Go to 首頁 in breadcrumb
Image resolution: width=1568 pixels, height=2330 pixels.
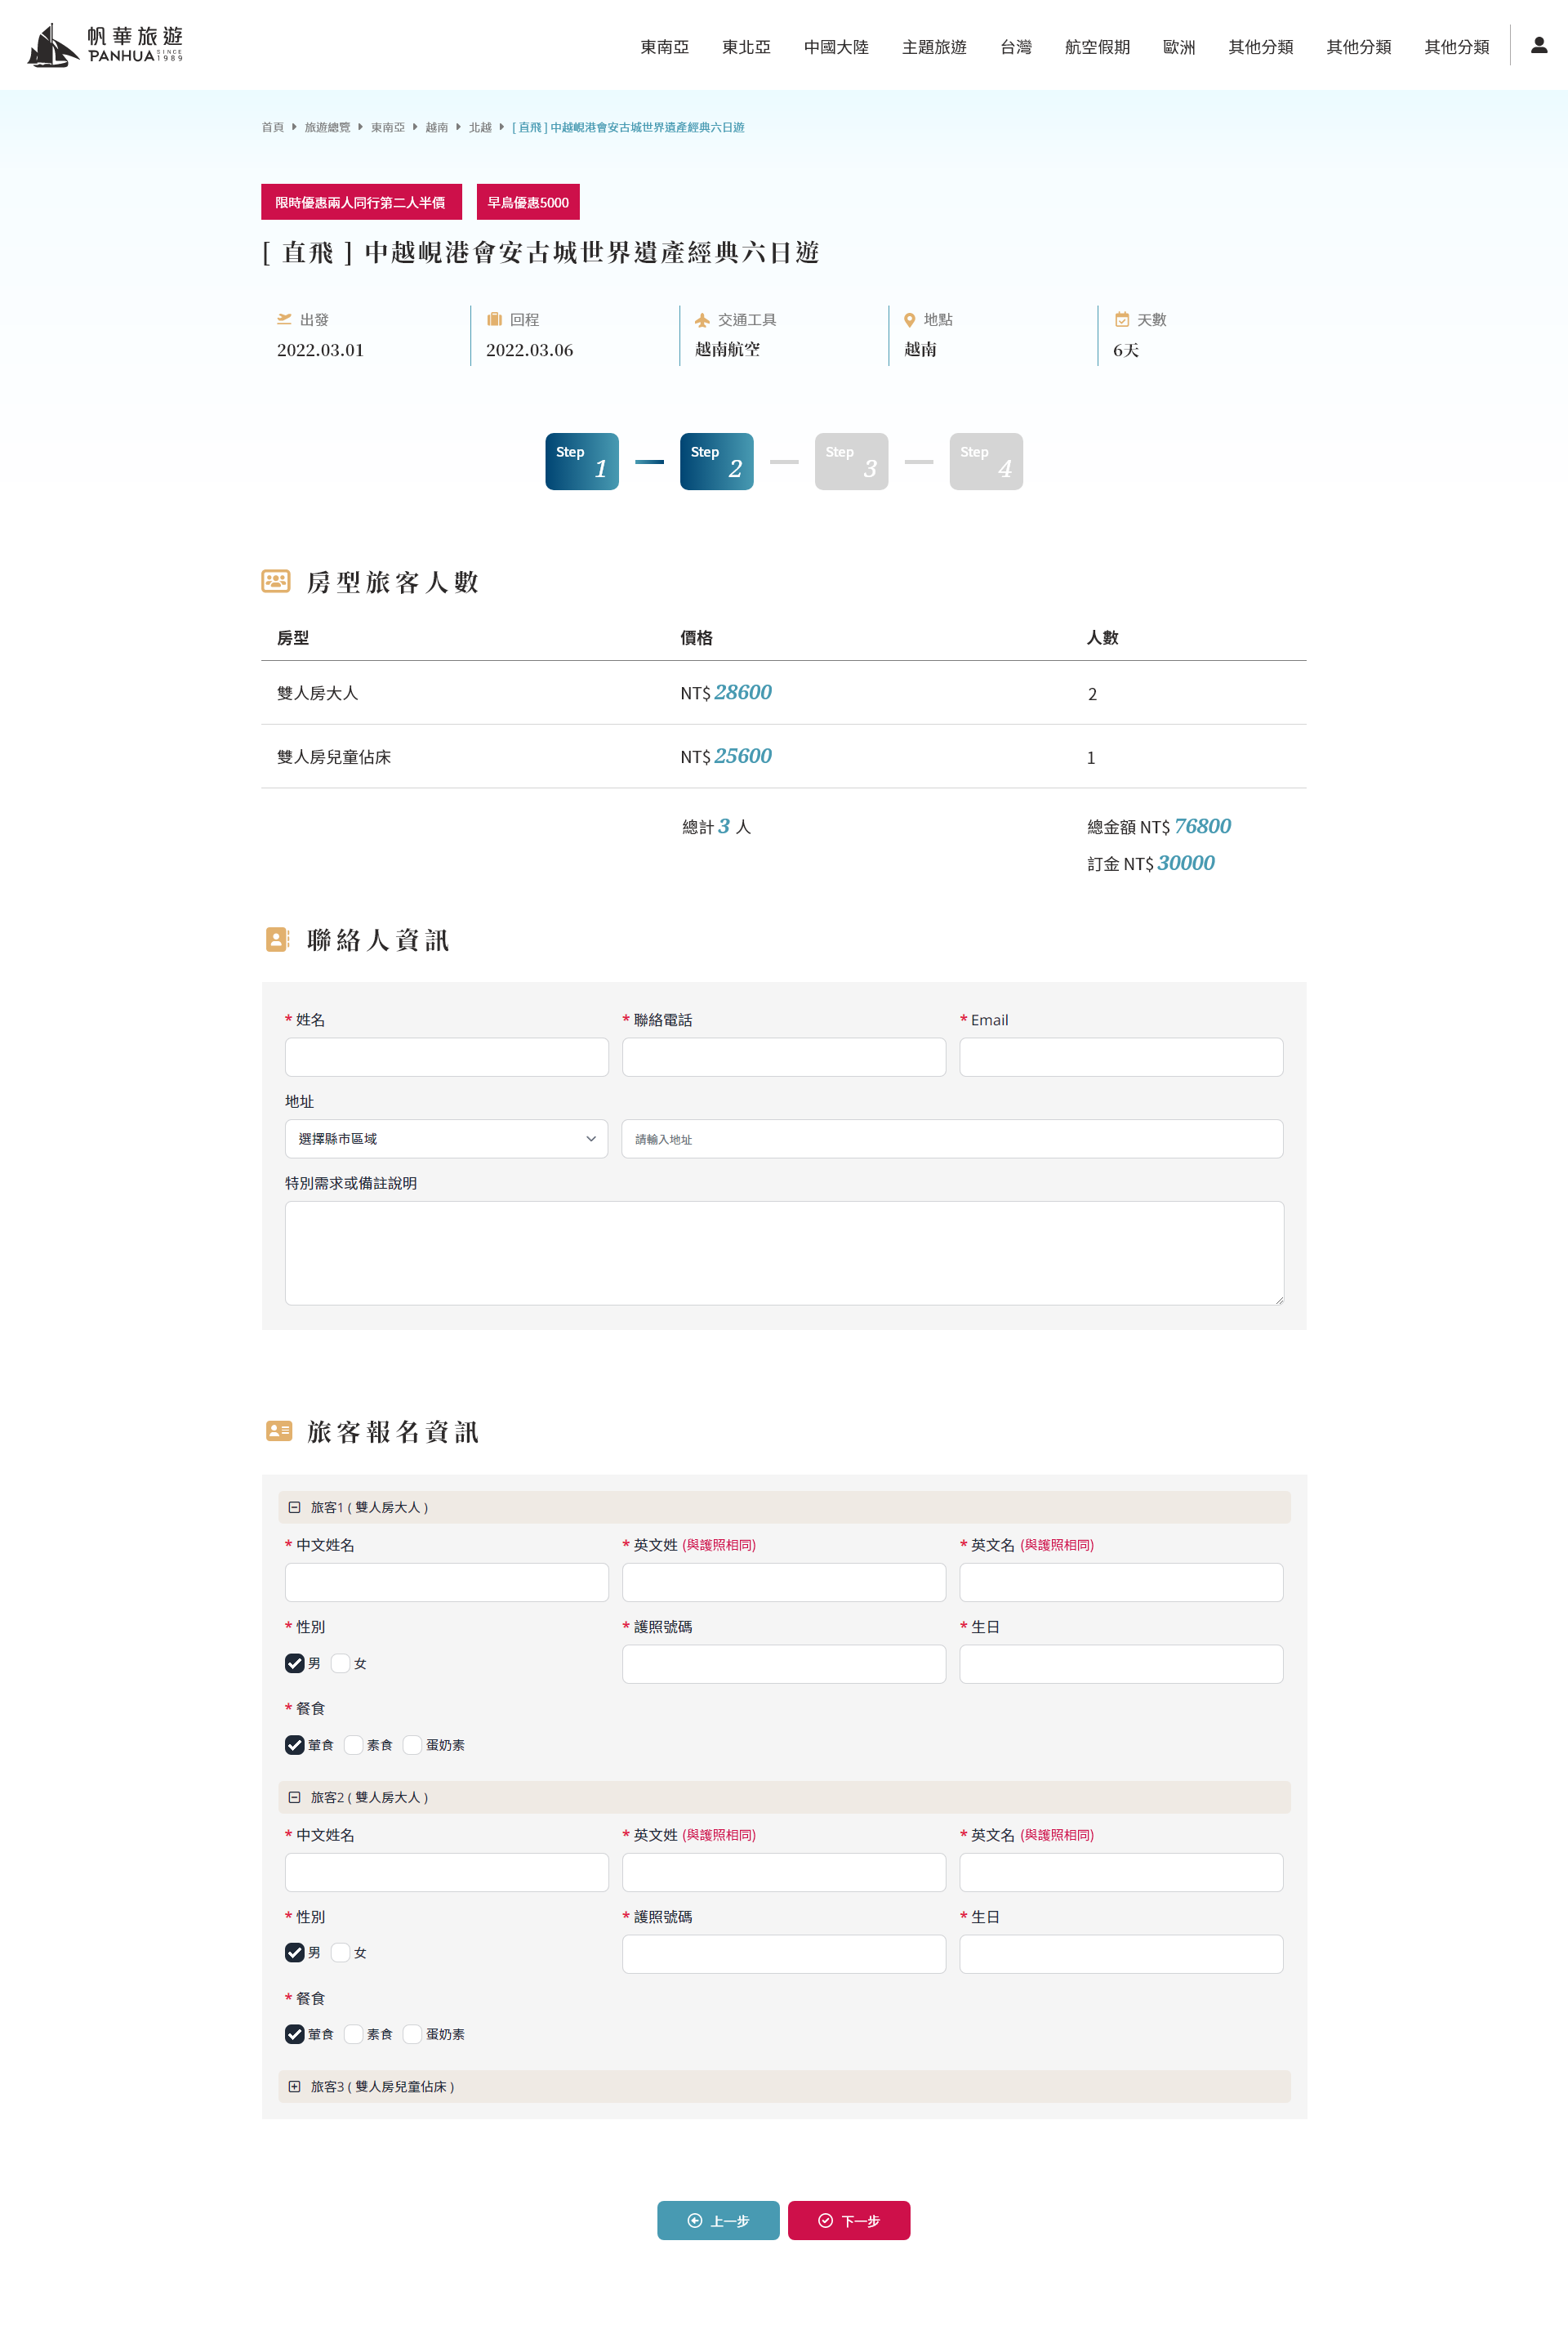[x=272, y=127]
